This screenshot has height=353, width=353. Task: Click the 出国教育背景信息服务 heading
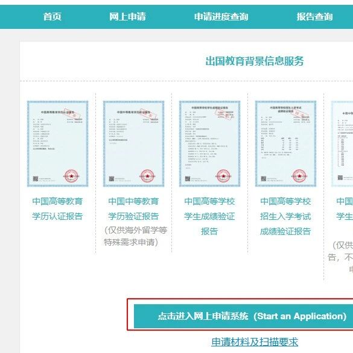[x=255, y=61]
